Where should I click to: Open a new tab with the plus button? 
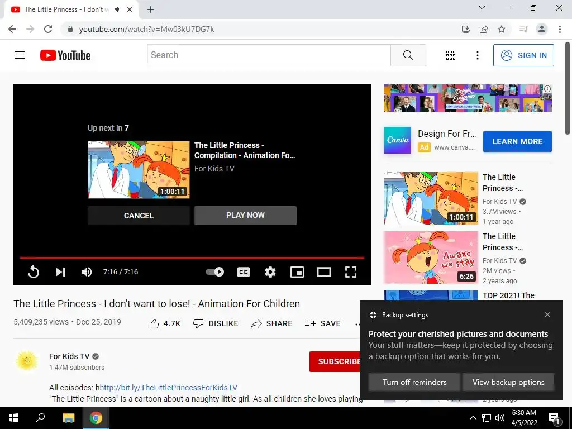pos(151,9)
